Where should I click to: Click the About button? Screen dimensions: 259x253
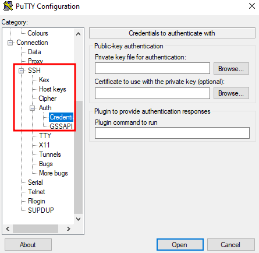click(28, 245)
